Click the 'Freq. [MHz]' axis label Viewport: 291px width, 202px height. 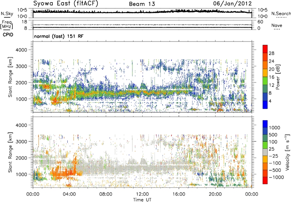pos(7,24)
